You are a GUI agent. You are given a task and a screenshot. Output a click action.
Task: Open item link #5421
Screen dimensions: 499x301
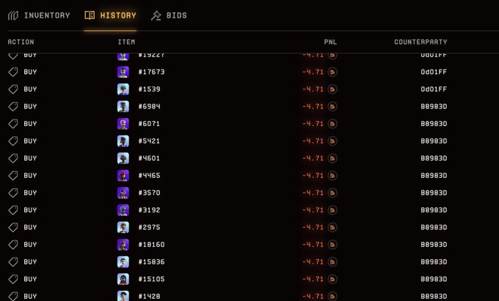(x=149, y=141)
